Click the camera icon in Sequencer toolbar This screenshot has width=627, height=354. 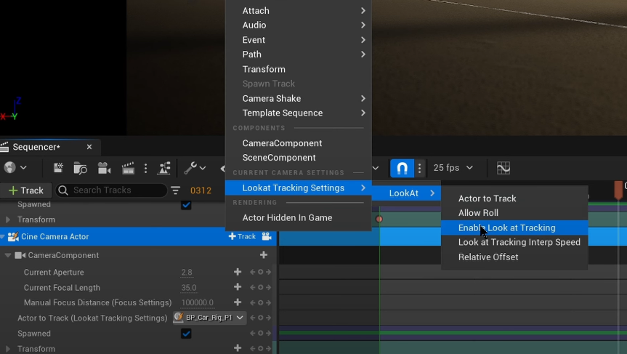tap(104, 168)
